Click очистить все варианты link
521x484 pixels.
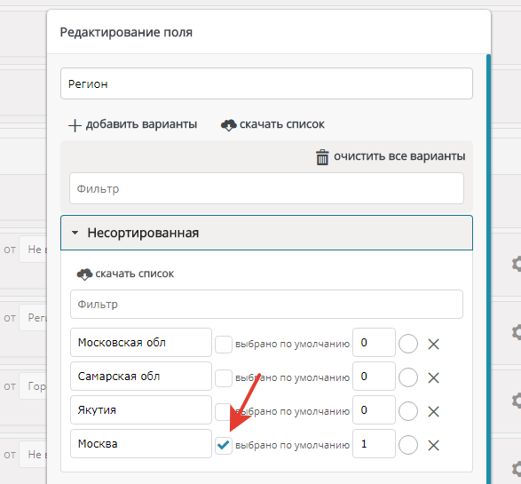click(x=399, y=156)
